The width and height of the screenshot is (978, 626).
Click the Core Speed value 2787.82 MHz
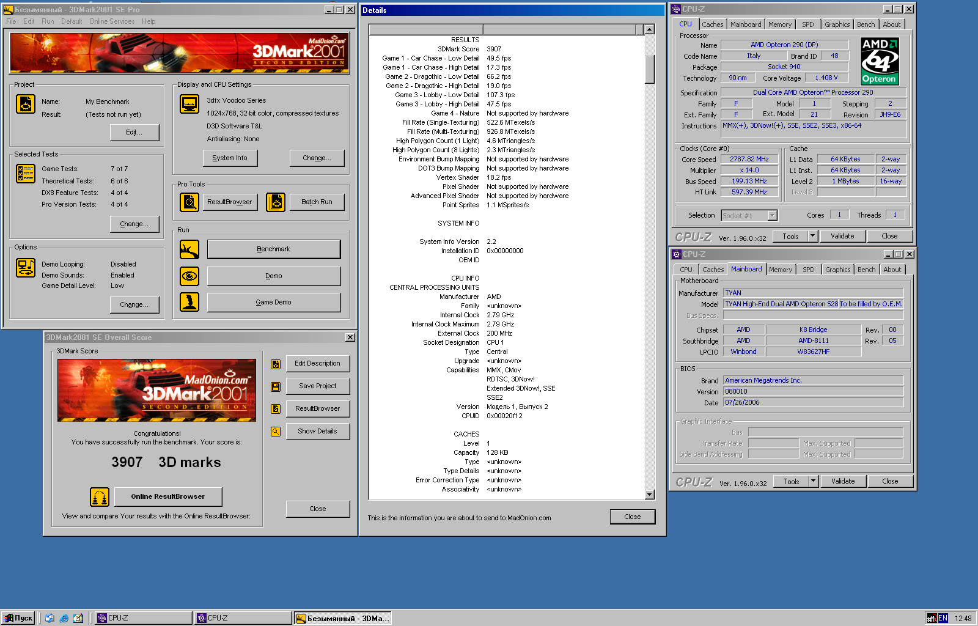tap(749, 159)
